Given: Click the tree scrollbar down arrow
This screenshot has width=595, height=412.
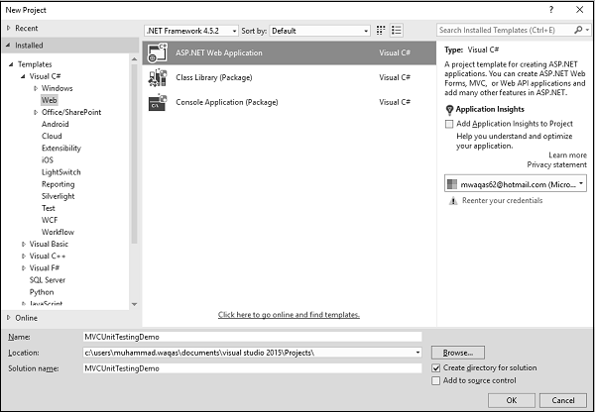Looking at the screenshot, I should click(134, 304).
